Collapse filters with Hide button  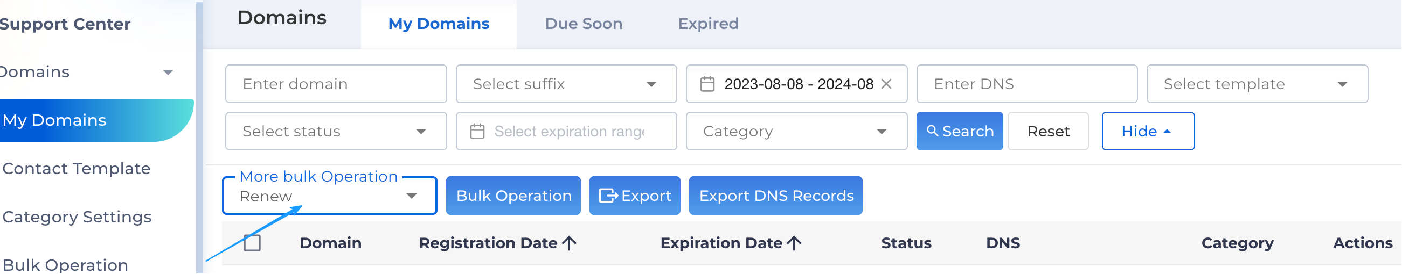(x=1148, y=131)
